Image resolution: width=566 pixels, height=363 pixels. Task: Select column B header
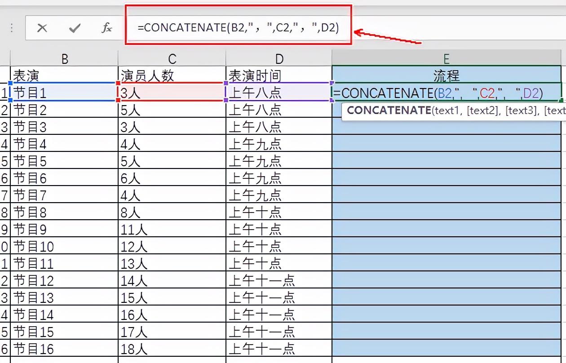tap(64, 58)
